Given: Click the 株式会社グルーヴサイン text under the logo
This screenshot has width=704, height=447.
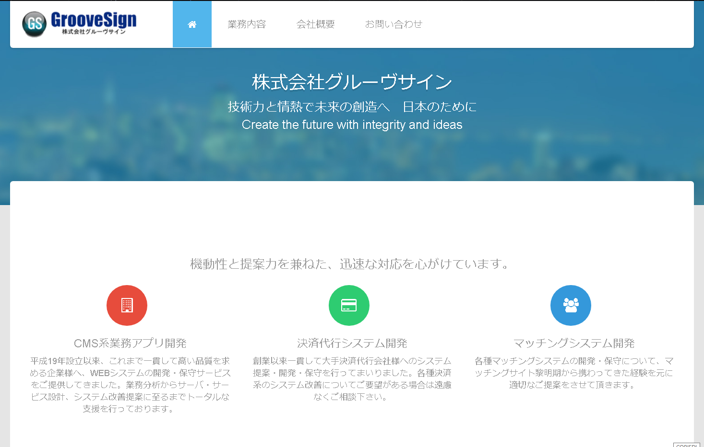Looking at the screenshot, I should pos(94,32).
